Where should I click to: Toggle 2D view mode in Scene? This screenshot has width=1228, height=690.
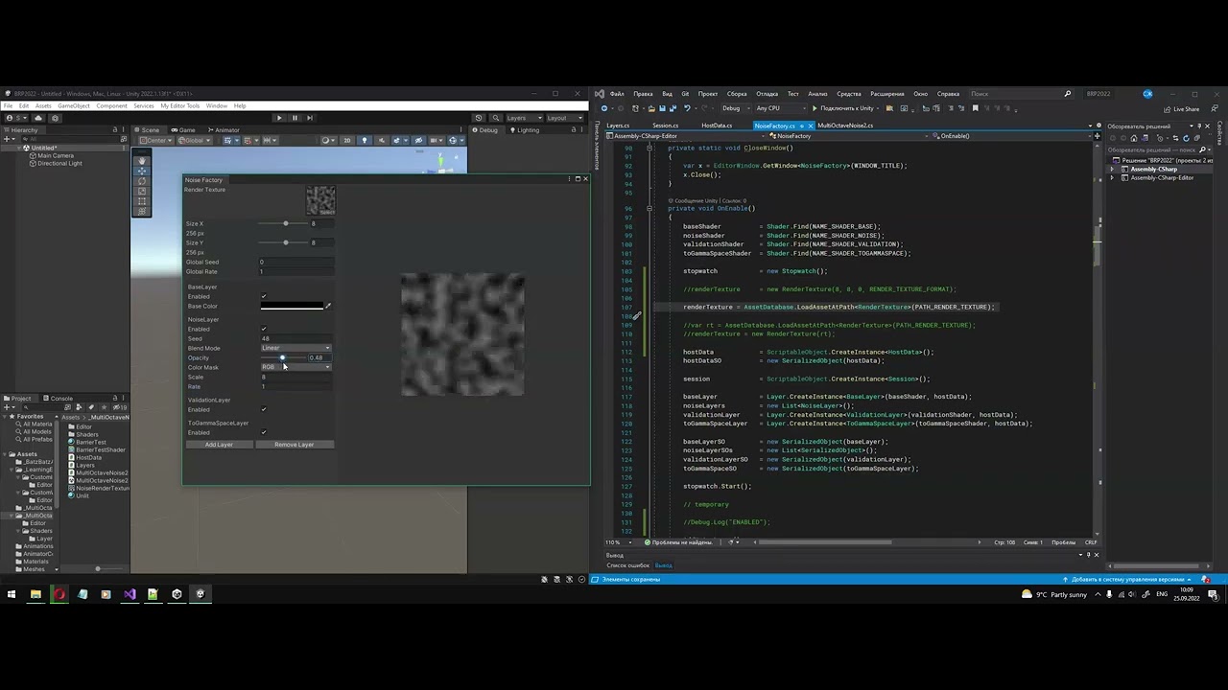347,141
